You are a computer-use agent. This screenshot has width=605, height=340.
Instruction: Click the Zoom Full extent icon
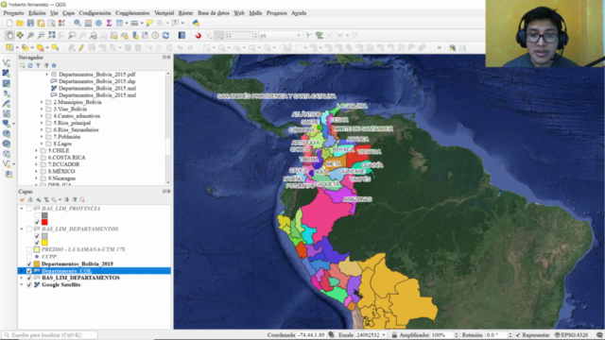(x=51, y=36)
